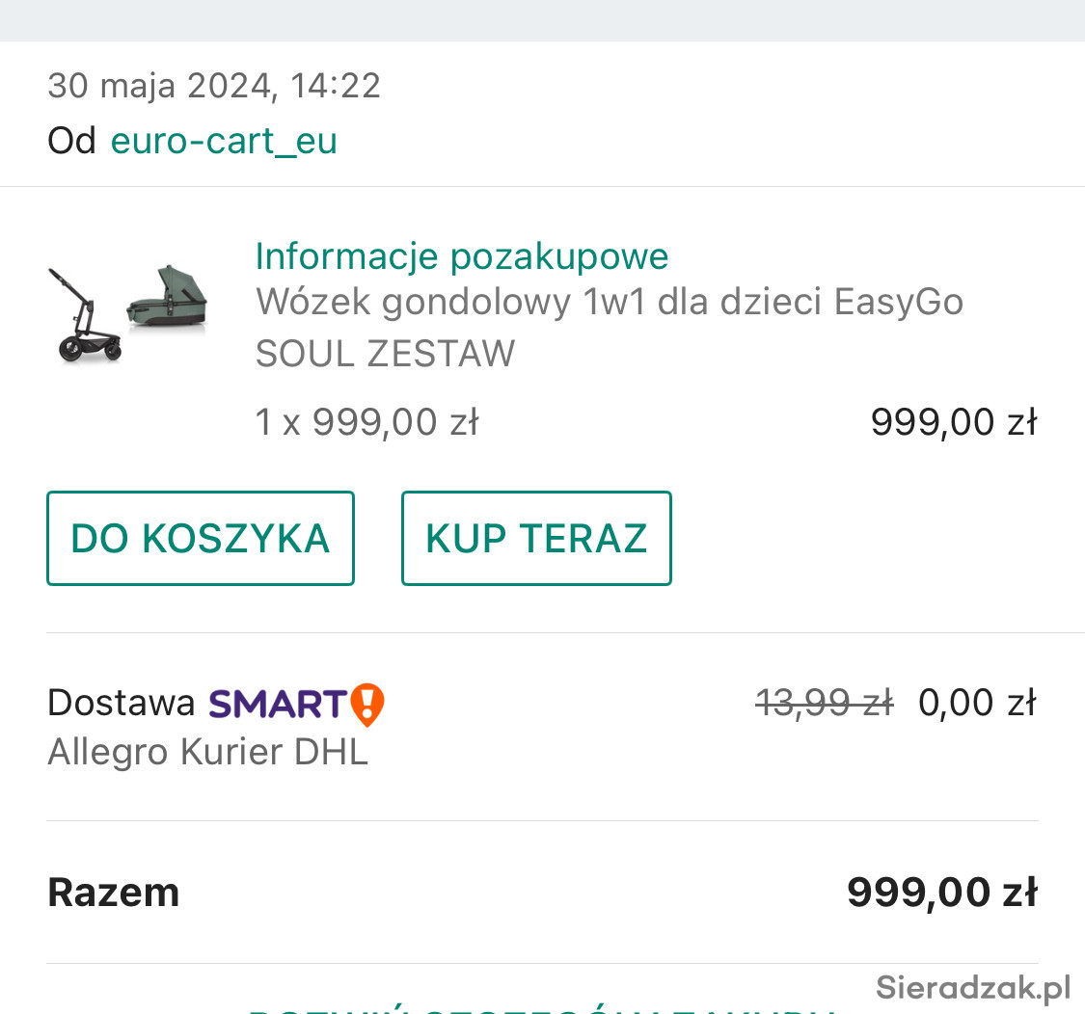Click the Dostawa label
1085x1014 pixels.
point(122,704)
